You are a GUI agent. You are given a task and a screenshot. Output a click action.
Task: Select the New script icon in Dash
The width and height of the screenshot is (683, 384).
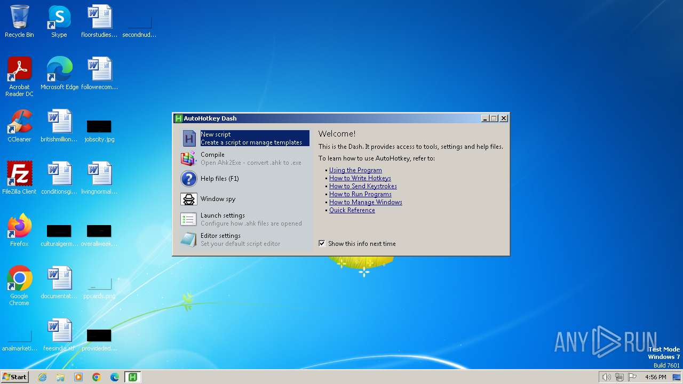tap(189, 139)
